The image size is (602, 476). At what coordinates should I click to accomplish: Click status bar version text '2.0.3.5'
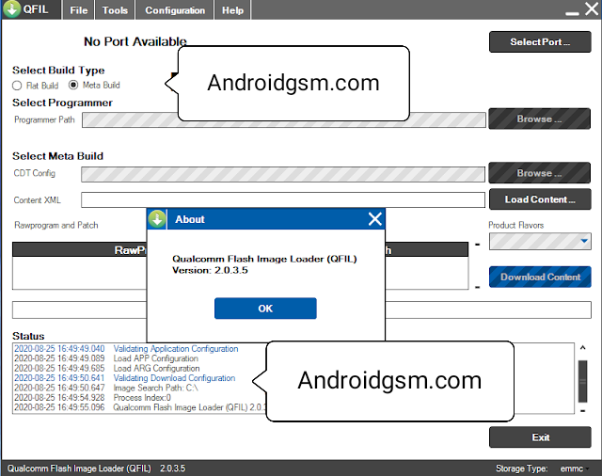(x=173, y=468)
